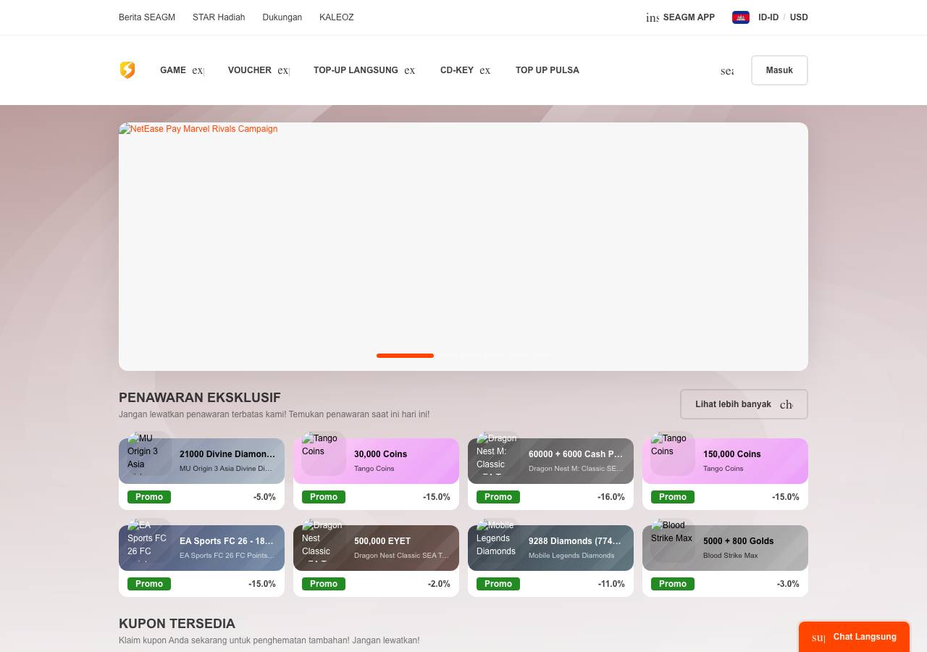This screenshot has height=652, width=927.
Task: Click the Cambodia flag region icon
Action: pos(741,17)
